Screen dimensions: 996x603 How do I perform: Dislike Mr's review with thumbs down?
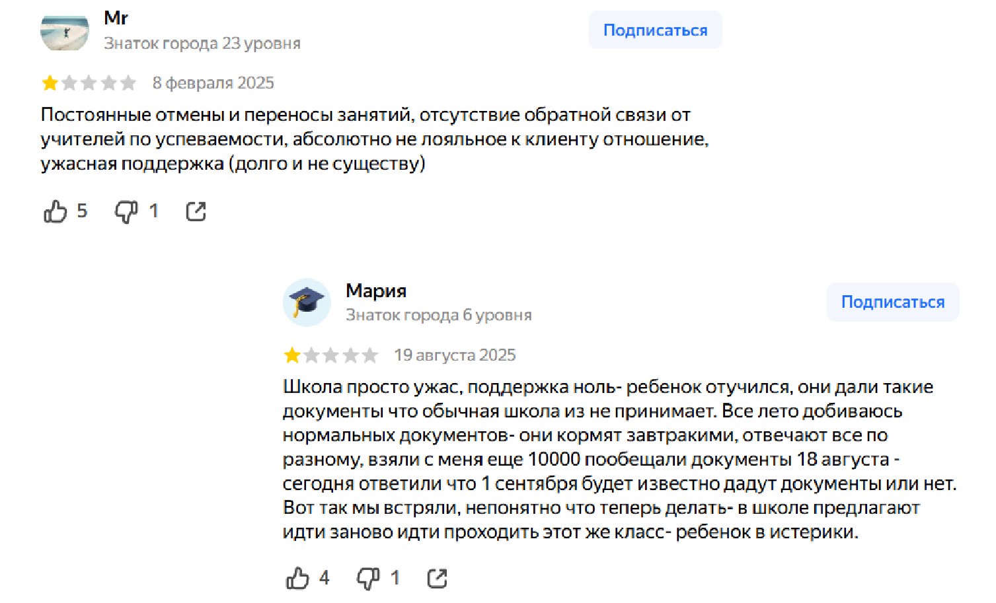coord(127,211)
